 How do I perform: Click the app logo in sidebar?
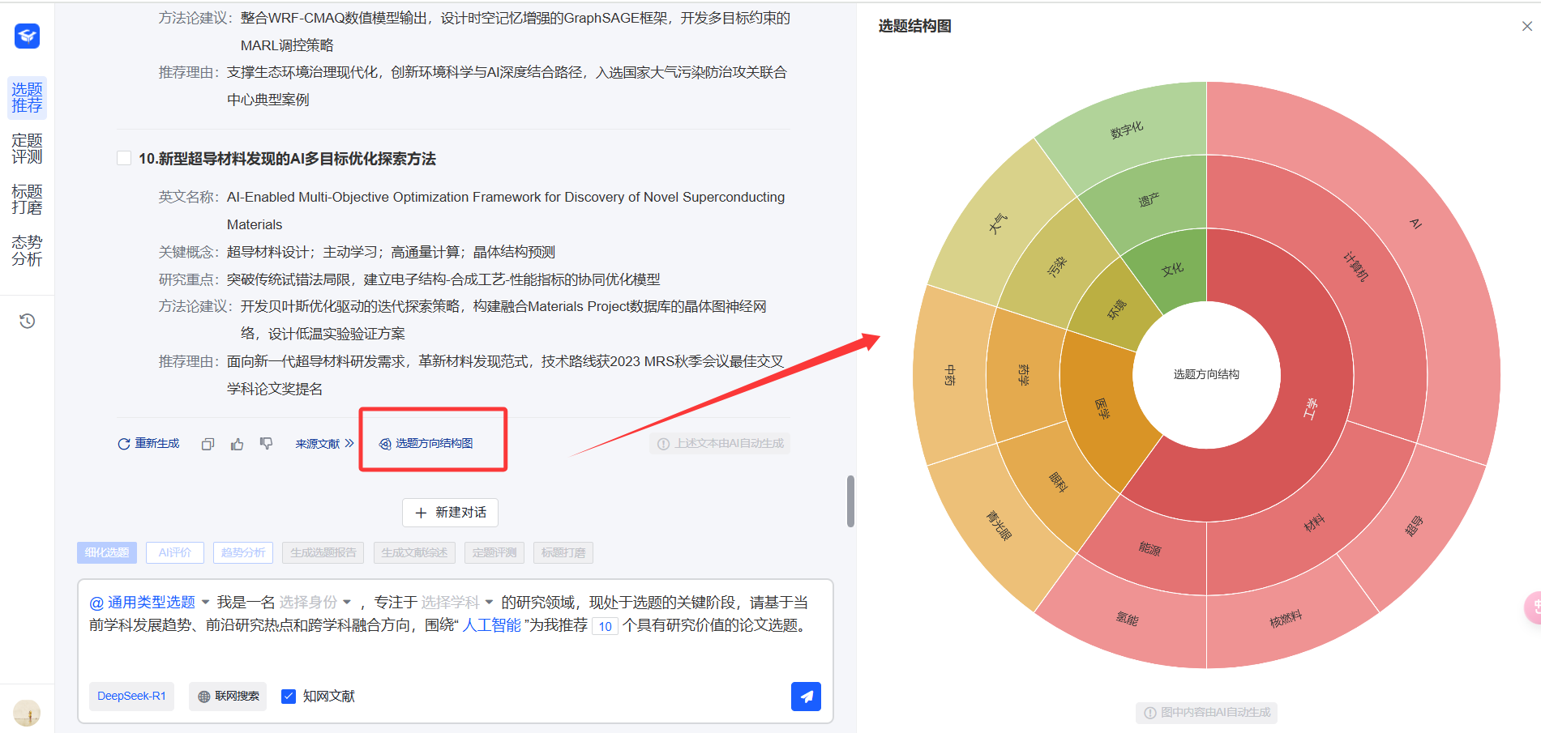pos(27,36)
